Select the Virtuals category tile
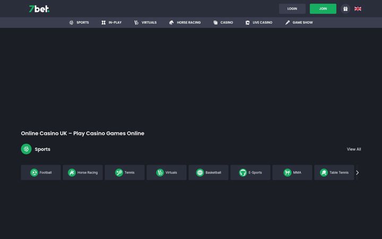 167,173
